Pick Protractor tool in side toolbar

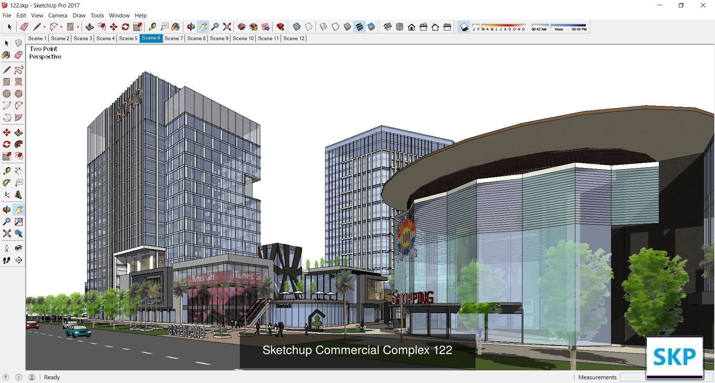tap(7, 183)
